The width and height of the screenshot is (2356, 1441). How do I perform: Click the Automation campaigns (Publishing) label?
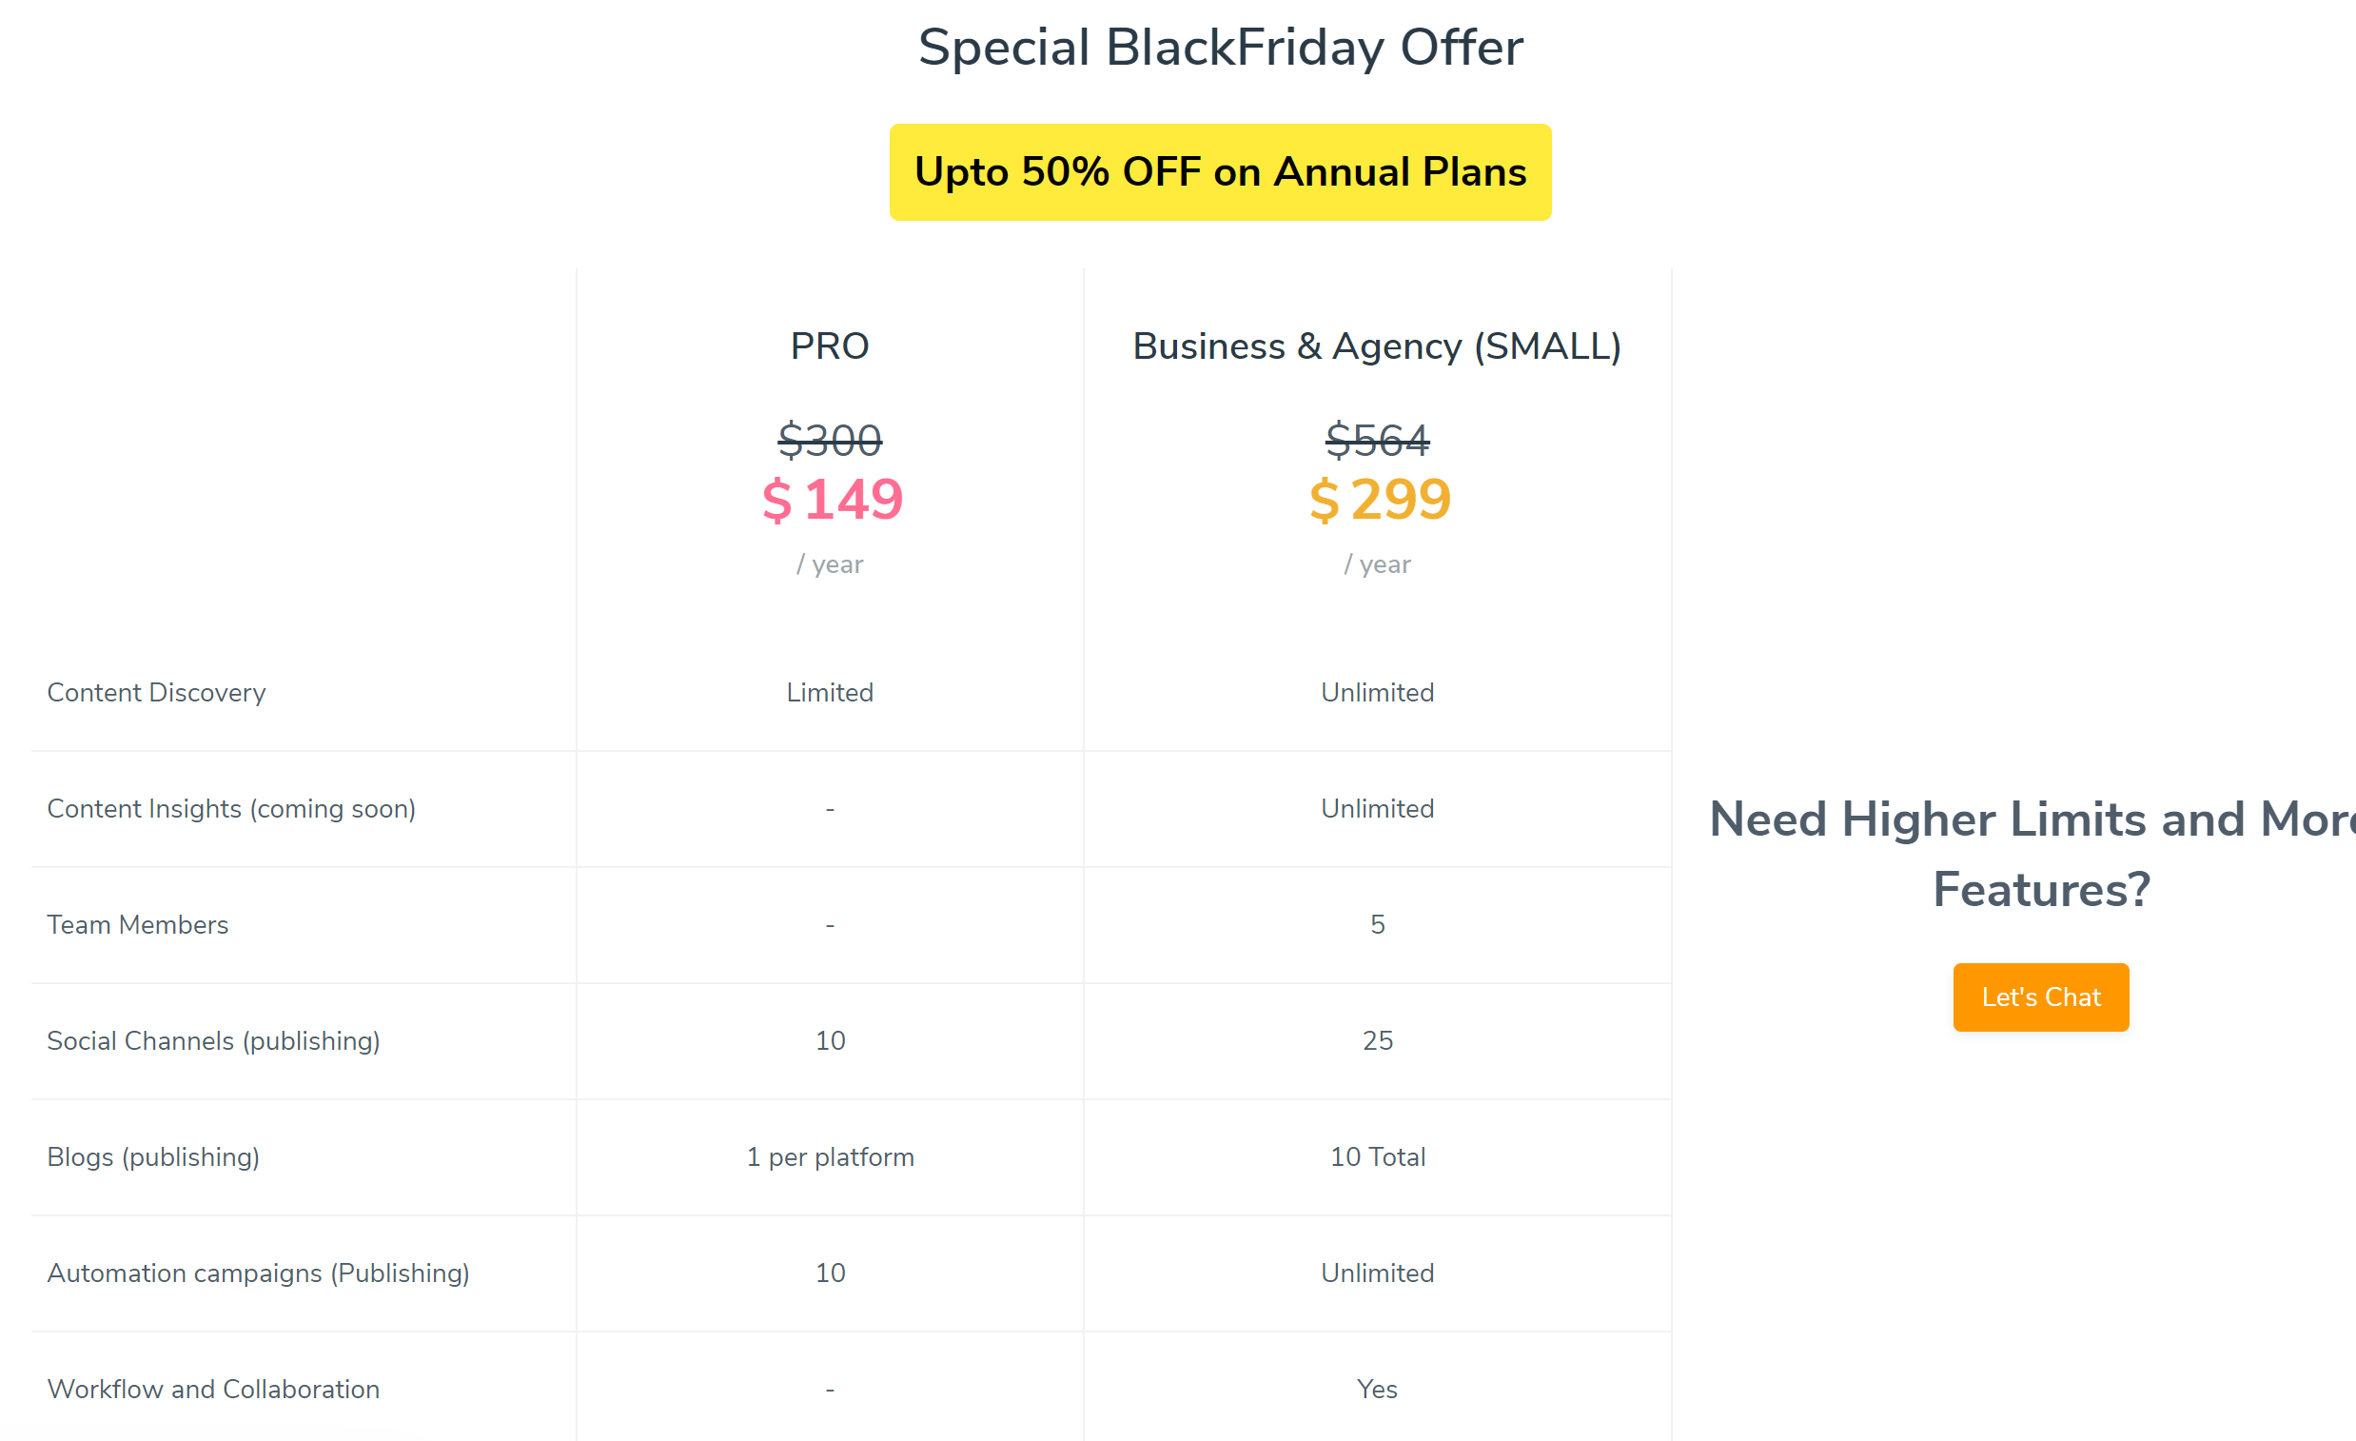(x=258, y=1273)
